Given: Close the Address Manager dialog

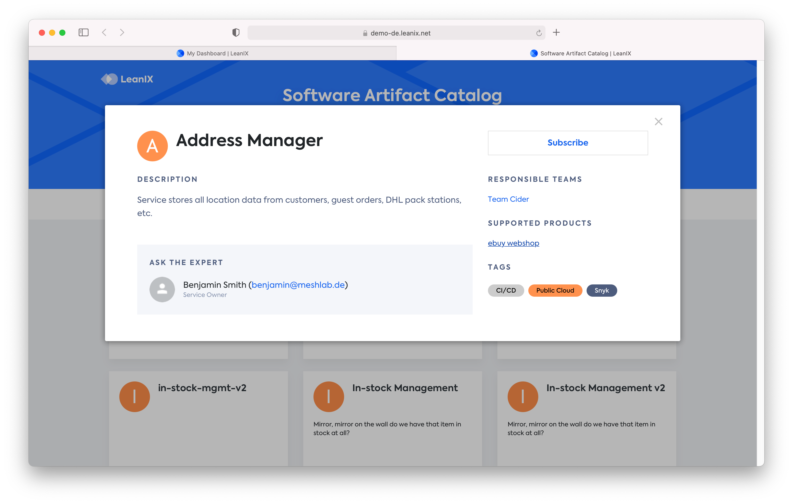Looking at the screenshot, I should 658,122.
